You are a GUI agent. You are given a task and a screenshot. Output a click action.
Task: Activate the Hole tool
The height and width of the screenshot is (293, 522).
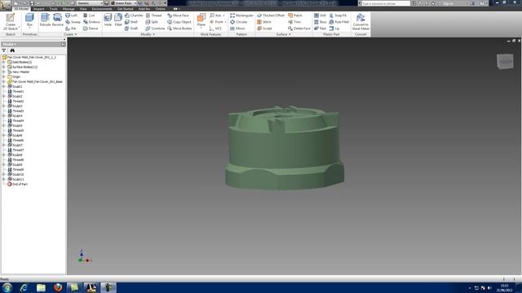(108, 20)
